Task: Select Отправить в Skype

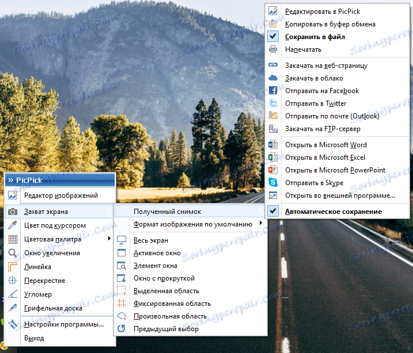Action: [x=338, y=183]
